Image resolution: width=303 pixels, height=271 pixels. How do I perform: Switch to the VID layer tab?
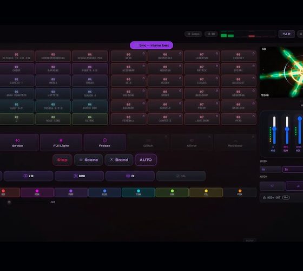(x=28, y=176)
